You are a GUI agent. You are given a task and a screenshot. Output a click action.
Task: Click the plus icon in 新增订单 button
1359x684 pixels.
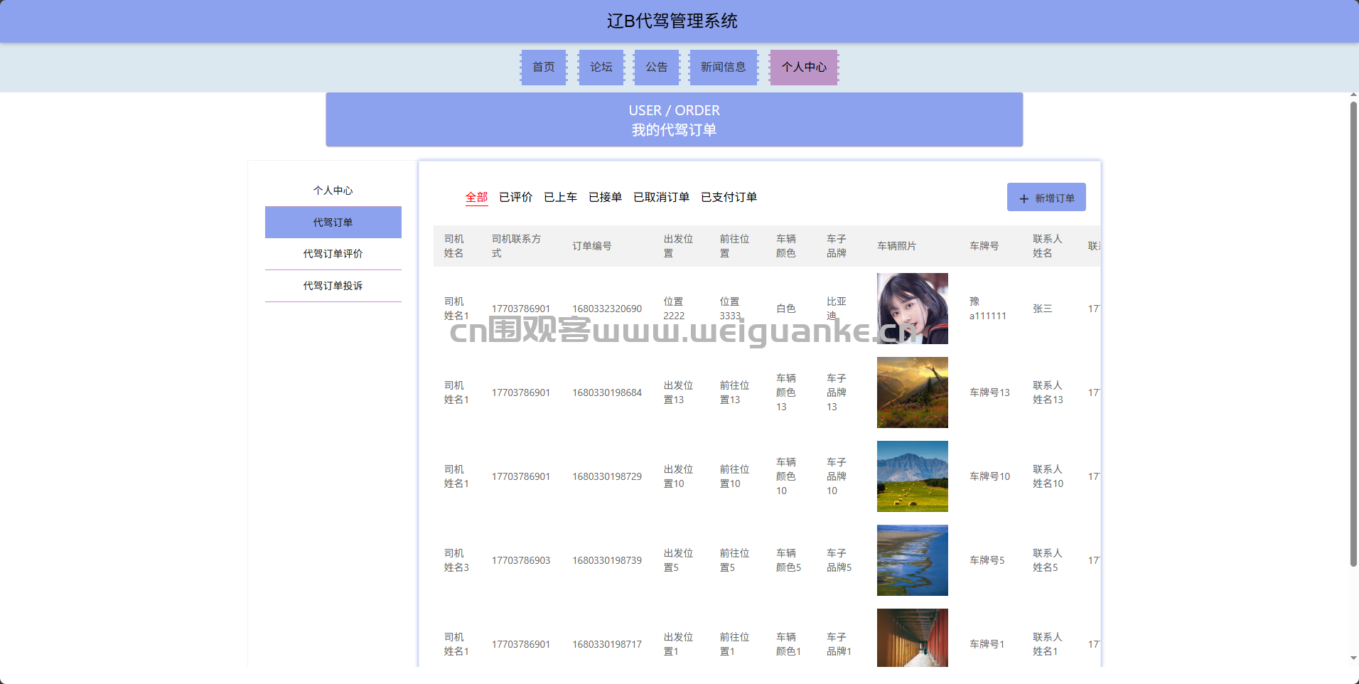(1024, 198)
